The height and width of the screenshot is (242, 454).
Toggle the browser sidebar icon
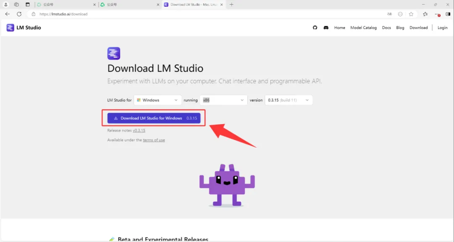pyautogui.click(x=448, y=14)
